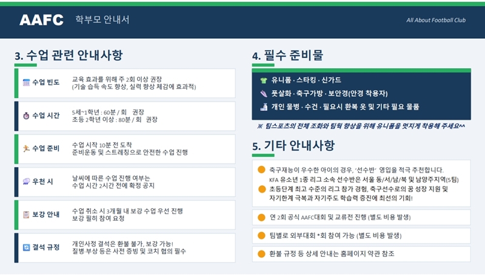Click the calendar icon beside 수업 빈도
The width and height of the screenshot is (485, 279).
pos(26,82)
